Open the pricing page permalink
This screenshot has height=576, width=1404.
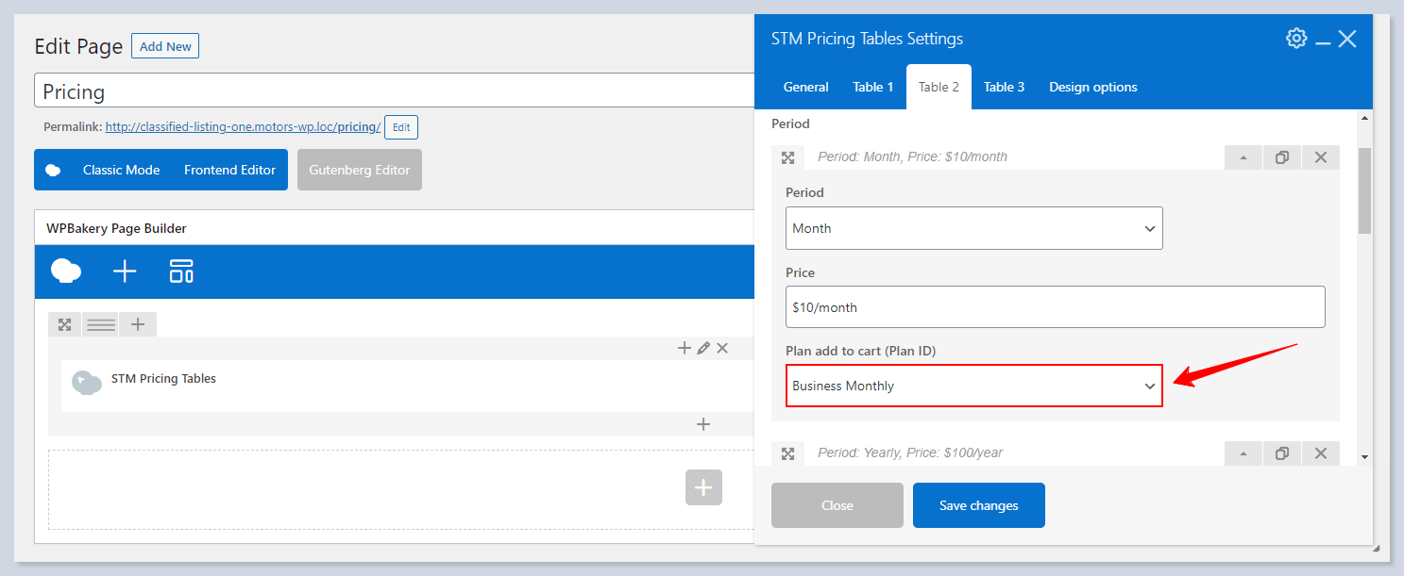coord(242,126)
